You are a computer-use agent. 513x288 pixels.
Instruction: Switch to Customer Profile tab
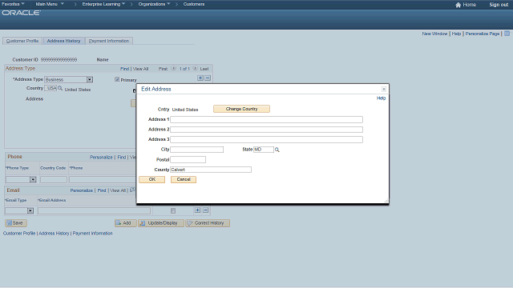click(x=22, y=41)
